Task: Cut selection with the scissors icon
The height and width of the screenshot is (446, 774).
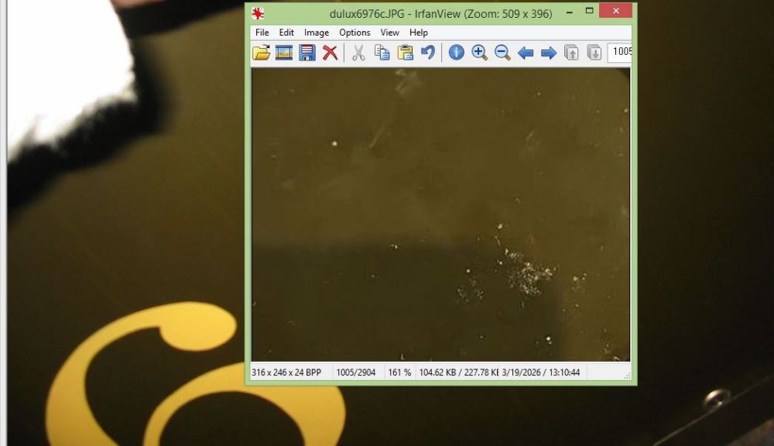Action: pyautogui.click(x=358, y=53)
